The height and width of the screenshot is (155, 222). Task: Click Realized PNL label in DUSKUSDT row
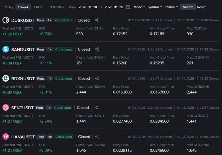coord(18,29)
